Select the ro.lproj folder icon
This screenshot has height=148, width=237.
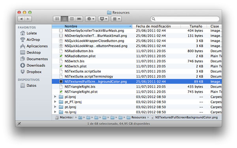[x=61, y=112]
